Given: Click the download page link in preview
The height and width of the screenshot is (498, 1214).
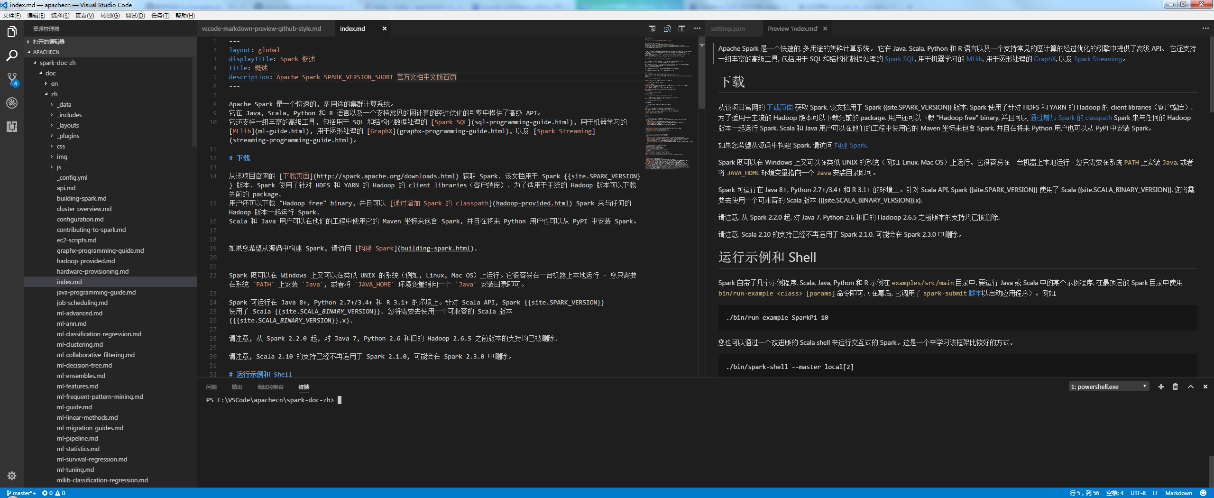Looking at the screenshot, I should (x=780, y=108).
